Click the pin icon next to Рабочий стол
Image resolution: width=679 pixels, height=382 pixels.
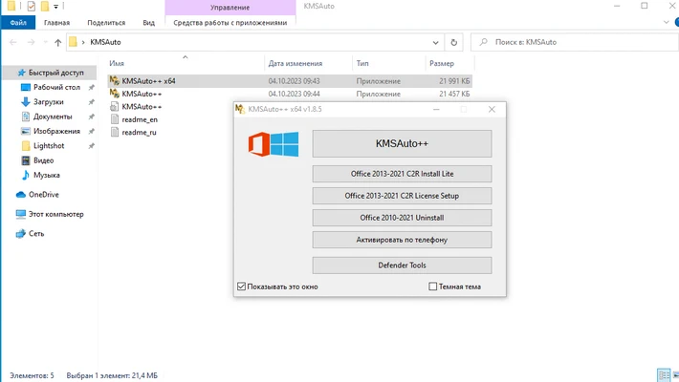pos(91,88)
